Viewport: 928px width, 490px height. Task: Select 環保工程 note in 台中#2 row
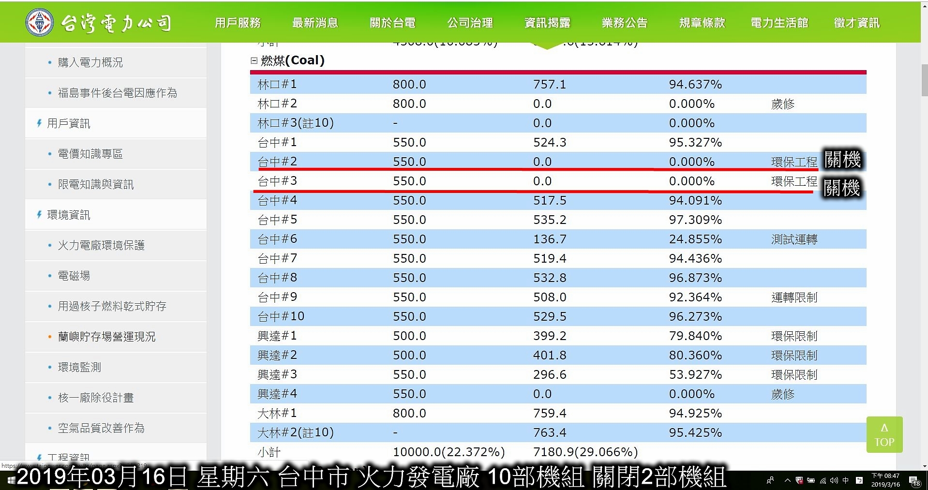[794, 162]
